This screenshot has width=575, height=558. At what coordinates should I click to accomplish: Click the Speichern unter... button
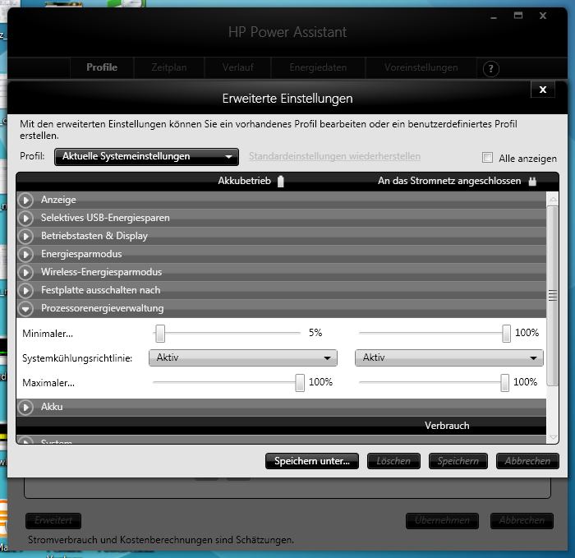(x=311, y=461)
